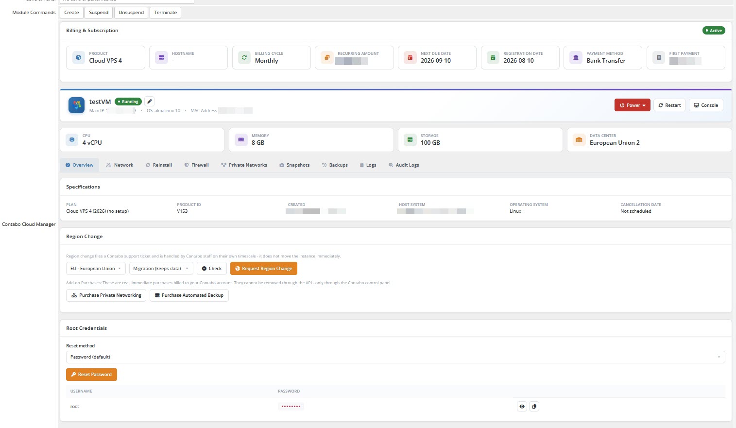Click the '2026-08-10' registration date
Screen dimensions: 736x428
(x=518, y=61)
